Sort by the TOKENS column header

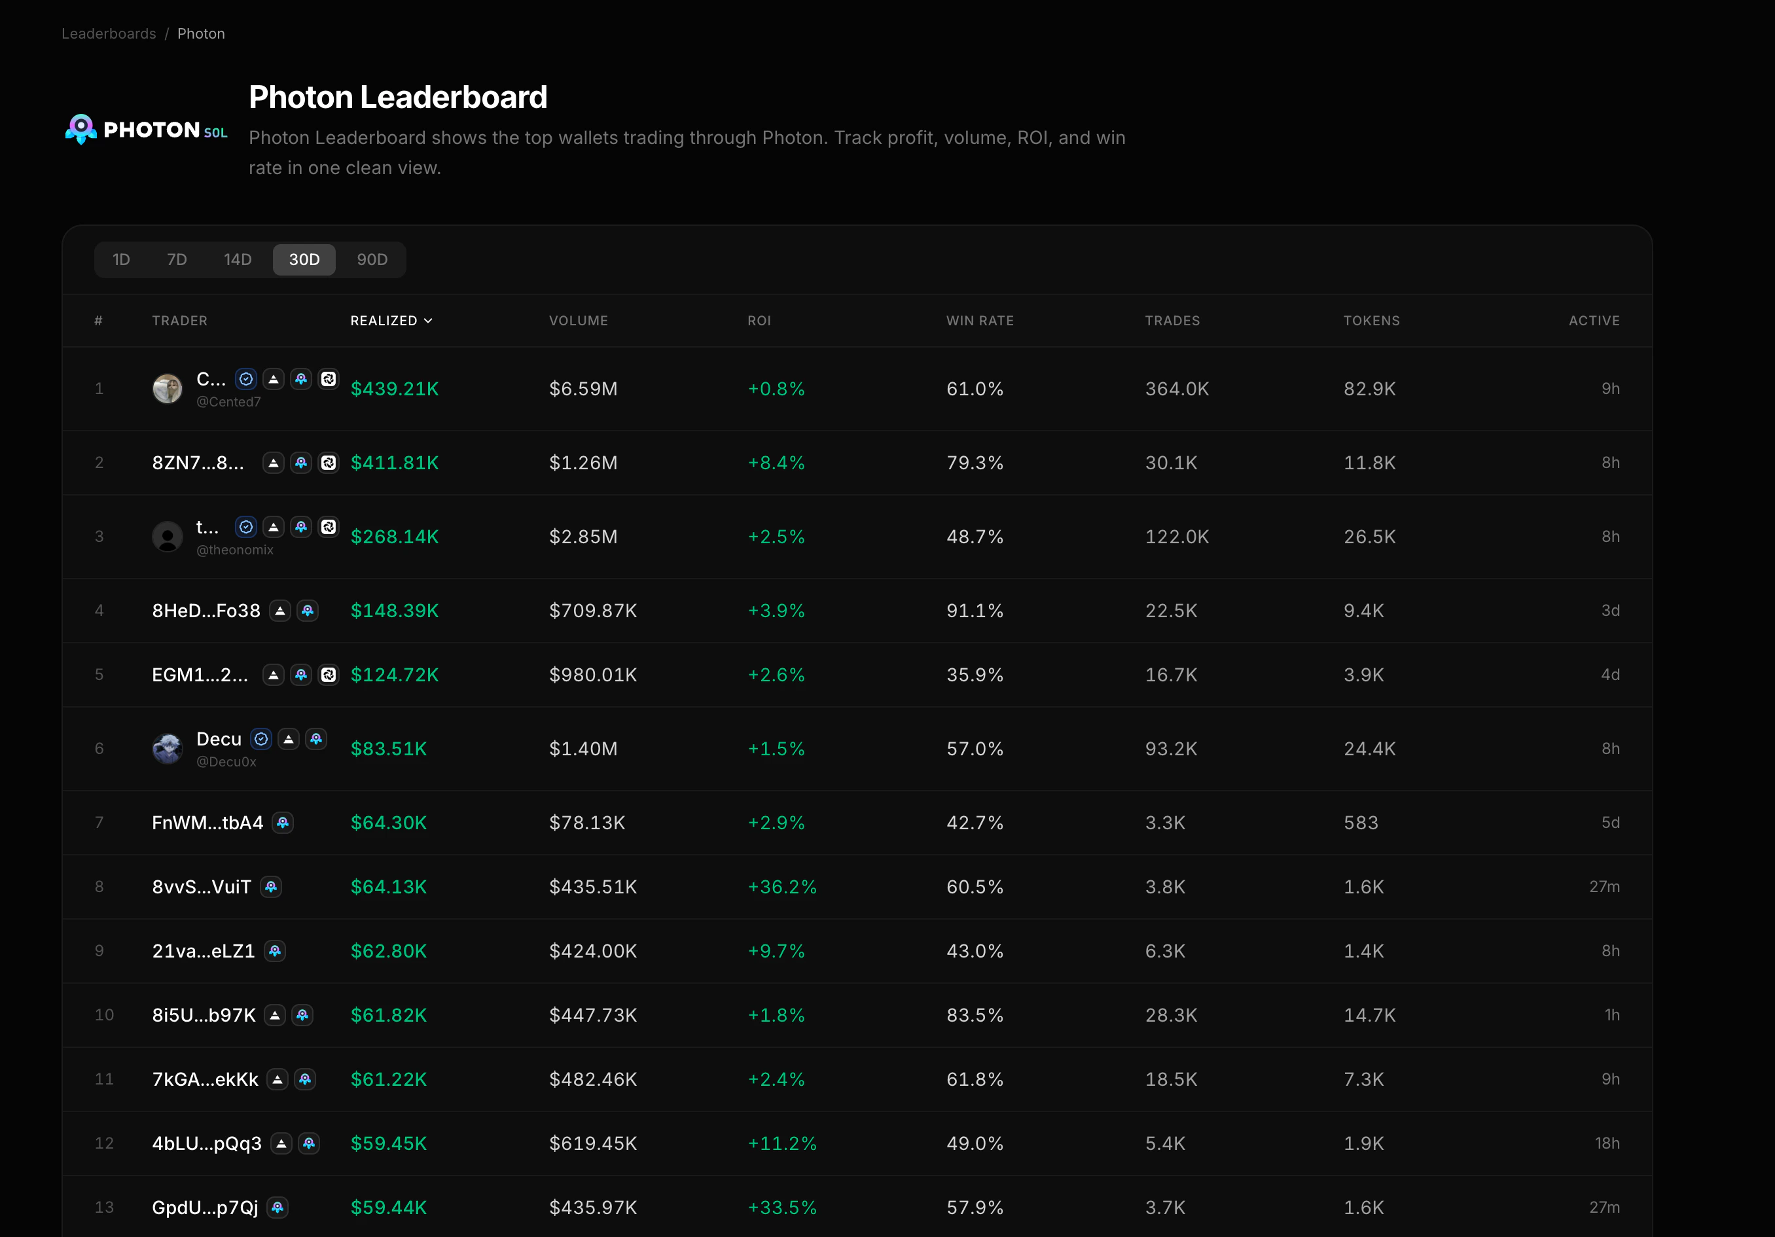point(1371,321)
